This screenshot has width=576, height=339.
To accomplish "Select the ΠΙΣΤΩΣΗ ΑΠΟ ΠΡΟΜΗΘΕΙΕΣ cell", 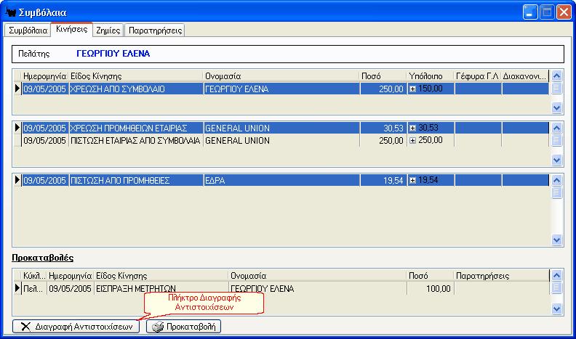I will tap(136, 180).
